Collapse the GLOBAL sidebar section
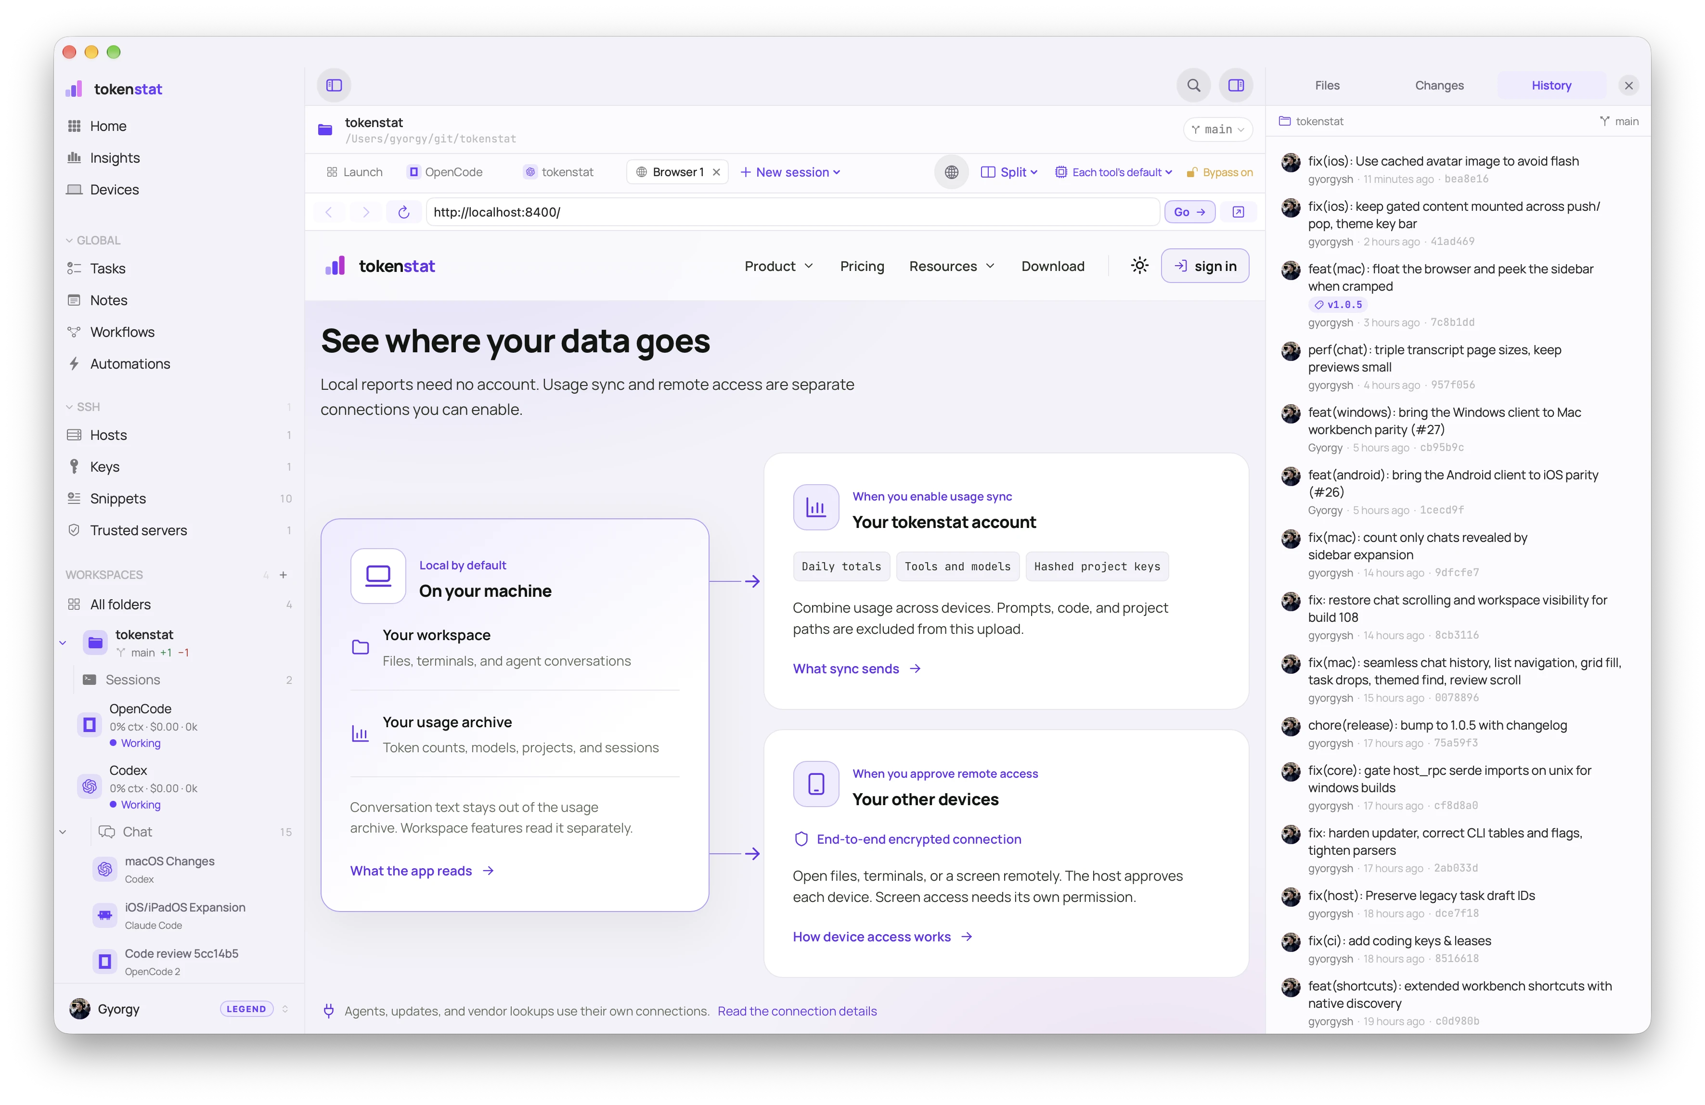This screenshot has width=1705, height=1105. pos(93,241)
